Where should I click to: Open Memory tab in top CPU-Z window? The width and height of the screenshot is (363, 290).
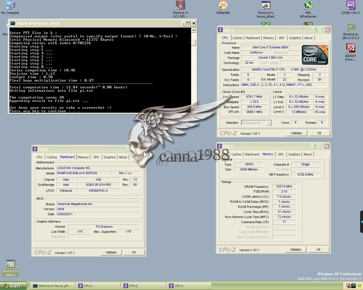click(x=269, y=38)
